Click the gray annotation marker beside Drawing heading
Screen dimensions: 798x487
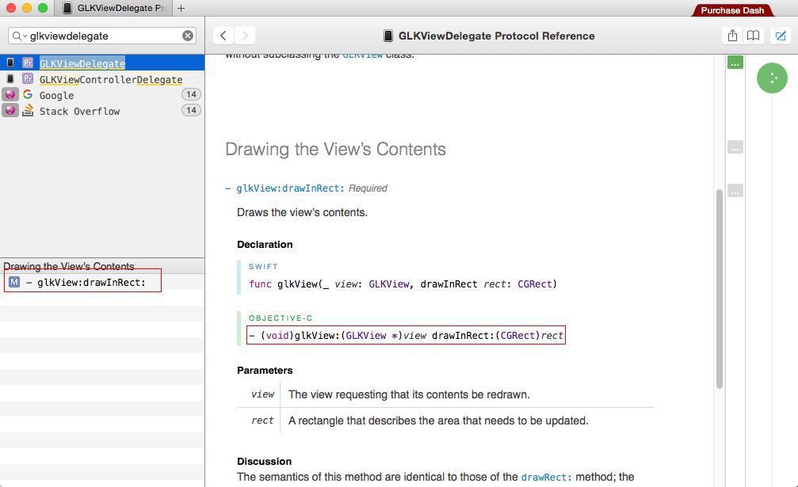pos(735,147)
